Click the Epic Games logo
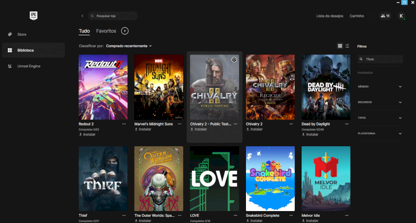Screen dimensions: 416x223 click(x=33, y=16)
